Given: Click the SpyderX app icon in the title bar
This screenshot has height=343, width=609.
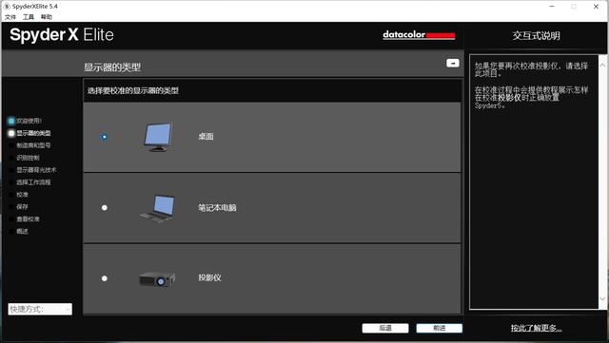Looking at the screenshot, I should (7, 7).
